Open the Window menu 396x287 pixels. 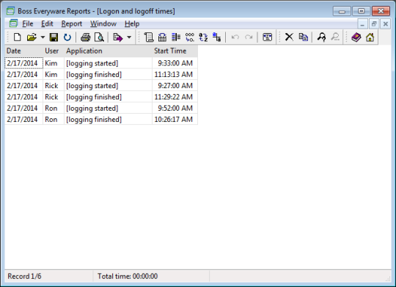(x=103, y=23)
